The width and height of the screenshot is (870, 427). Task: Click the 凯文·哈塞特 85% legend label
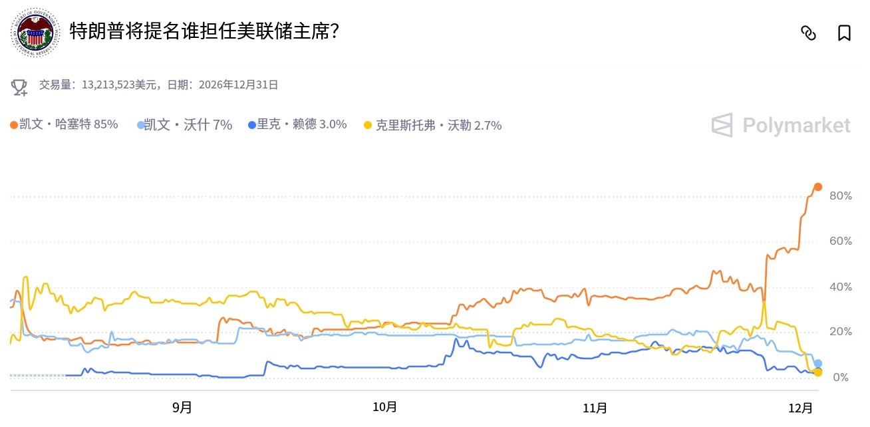(x=69, y=124)
